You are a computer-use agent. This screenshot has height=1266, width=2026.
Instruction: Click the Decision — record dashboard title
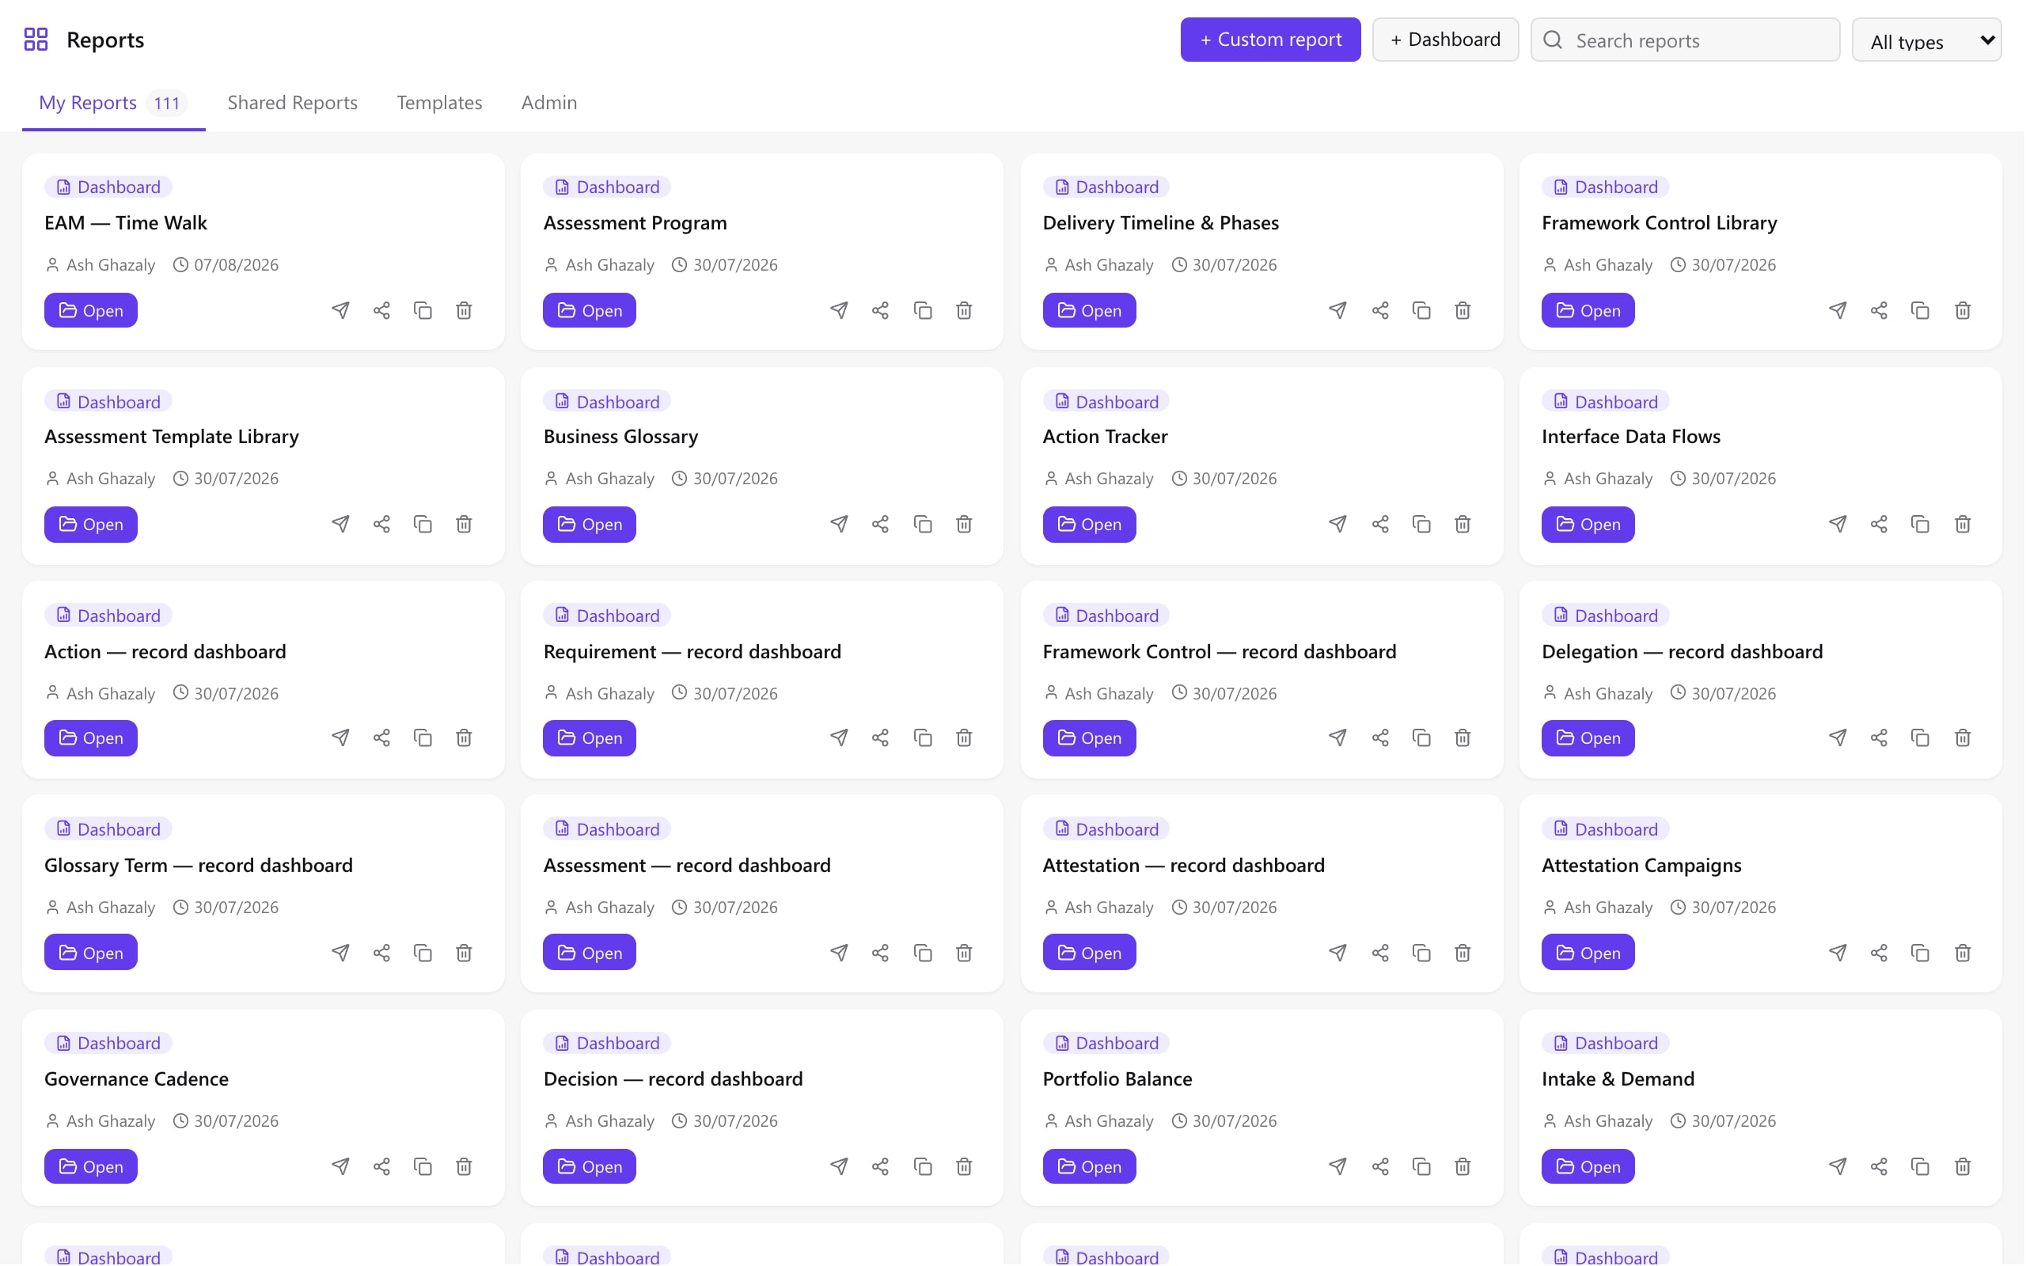click(x=673, y=1079)
